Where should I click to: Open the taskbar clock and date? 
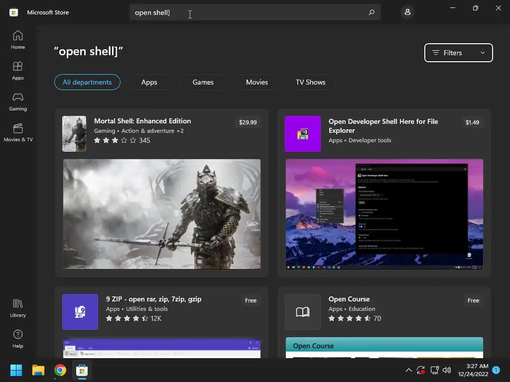473,370
